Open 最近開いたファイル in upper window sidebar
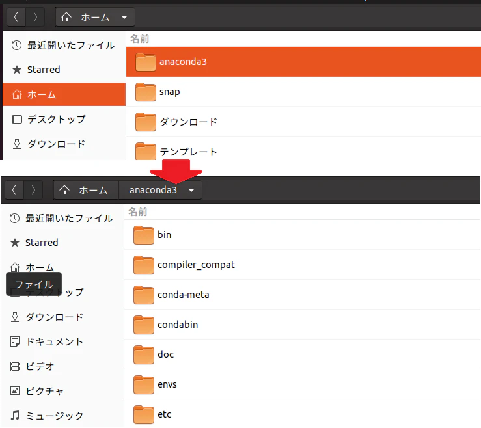The image size is (481, 428). click(64, 46)
